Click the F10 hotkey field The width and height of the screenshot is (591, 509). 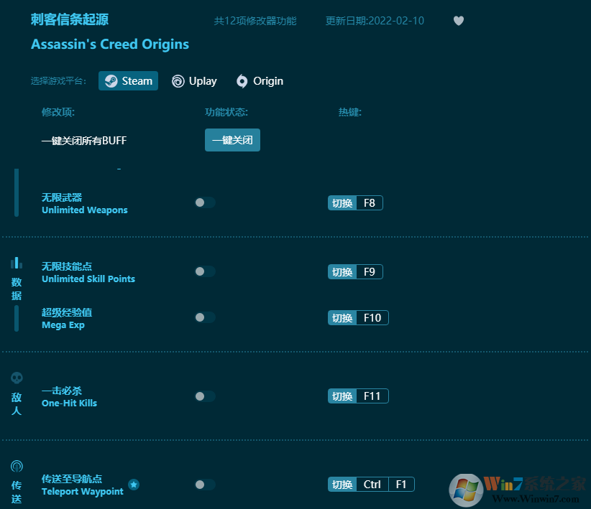(372, 318)
